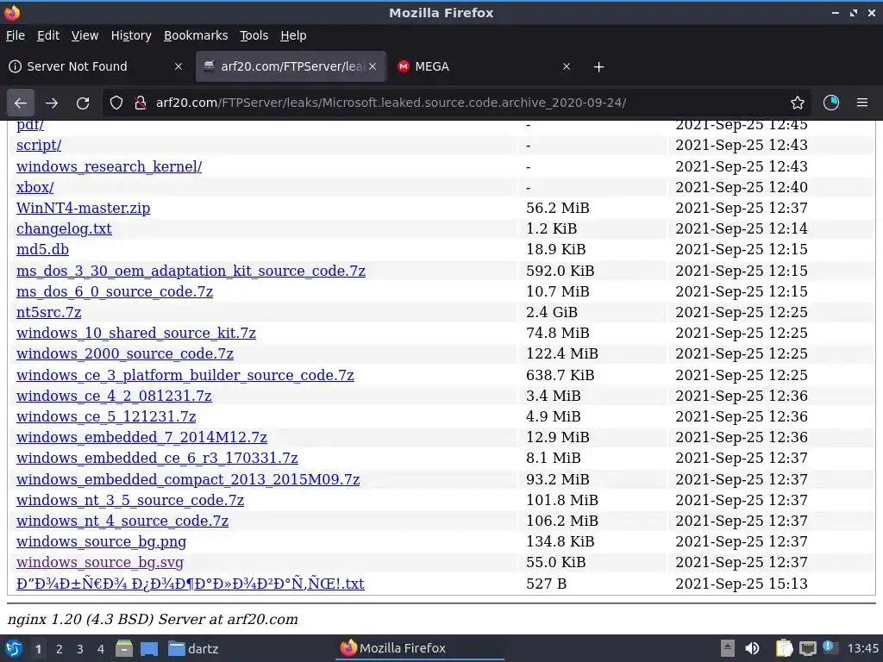The width and height of the screenshot is (883, 662).
Task: Open the Firefox hamburger menu
Action: click(x=862, y=103)
